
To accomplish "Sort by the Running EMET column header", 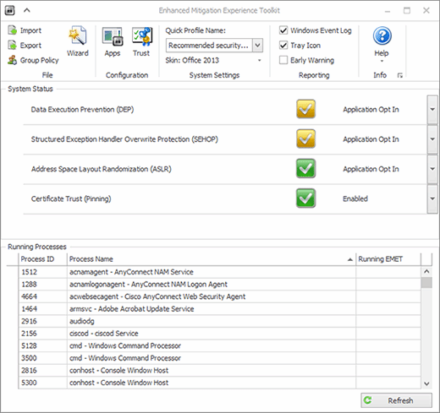I will point(388,259).
